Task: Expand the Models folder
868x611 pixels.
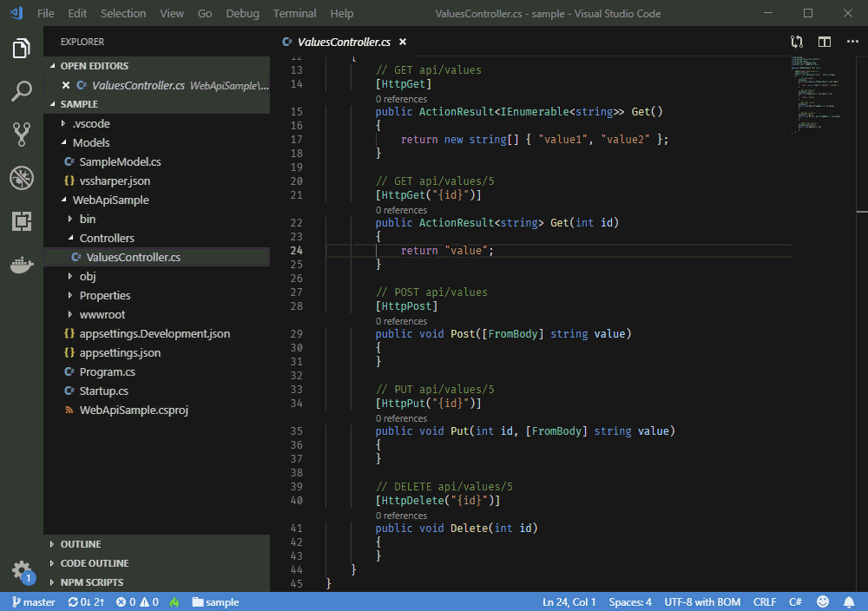Action: [91, 142]
